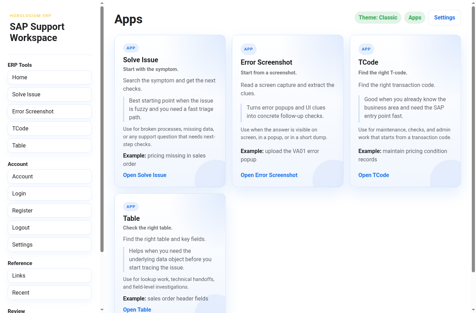Click example 'sales order header fields'
The height and width of the screenshot is (313, 476).
click(178, 298)
